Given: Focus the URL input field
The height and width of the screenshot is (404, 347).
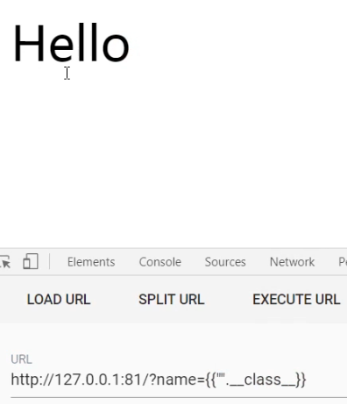Looking at the screenshot, I should coord(179,379).
